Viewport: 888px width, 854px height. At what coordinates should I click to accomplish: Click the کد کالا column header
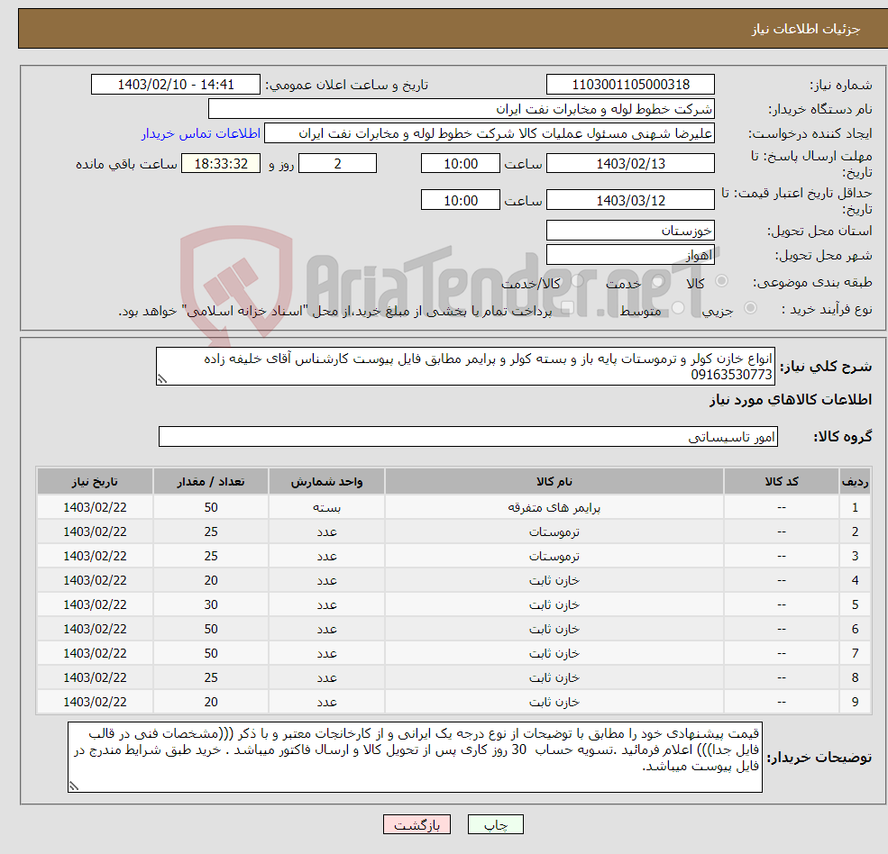click(782, 482)
